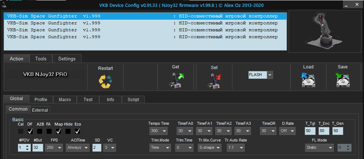This screenshot has height=159, width=364.
Task: Click the #But input field
Action: tap(38, 148)
